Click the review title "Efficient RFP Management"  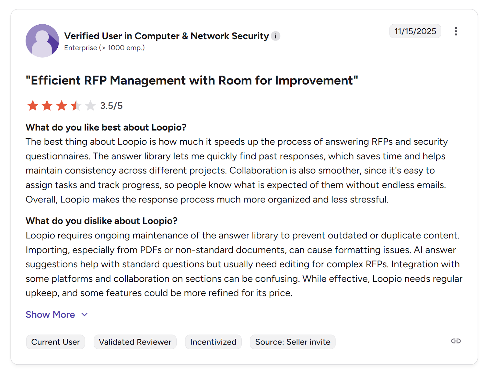pyautogui.click(x=192, y=81)
